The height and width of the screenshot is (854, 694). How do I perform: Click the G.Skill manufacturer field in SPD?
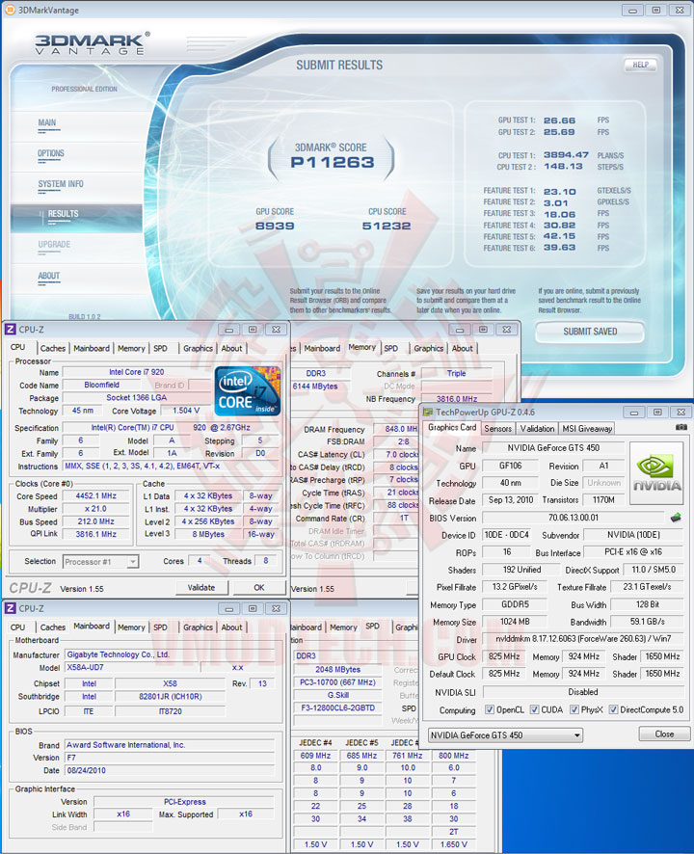(x=337, y=696)
